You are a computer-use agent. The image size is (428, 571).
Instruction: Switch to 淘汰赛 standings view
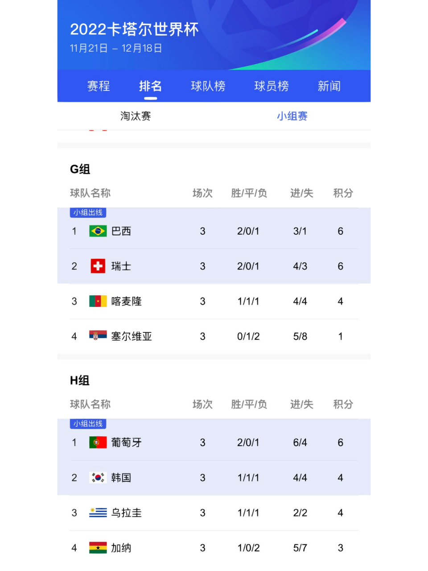[x=136, y=116]
